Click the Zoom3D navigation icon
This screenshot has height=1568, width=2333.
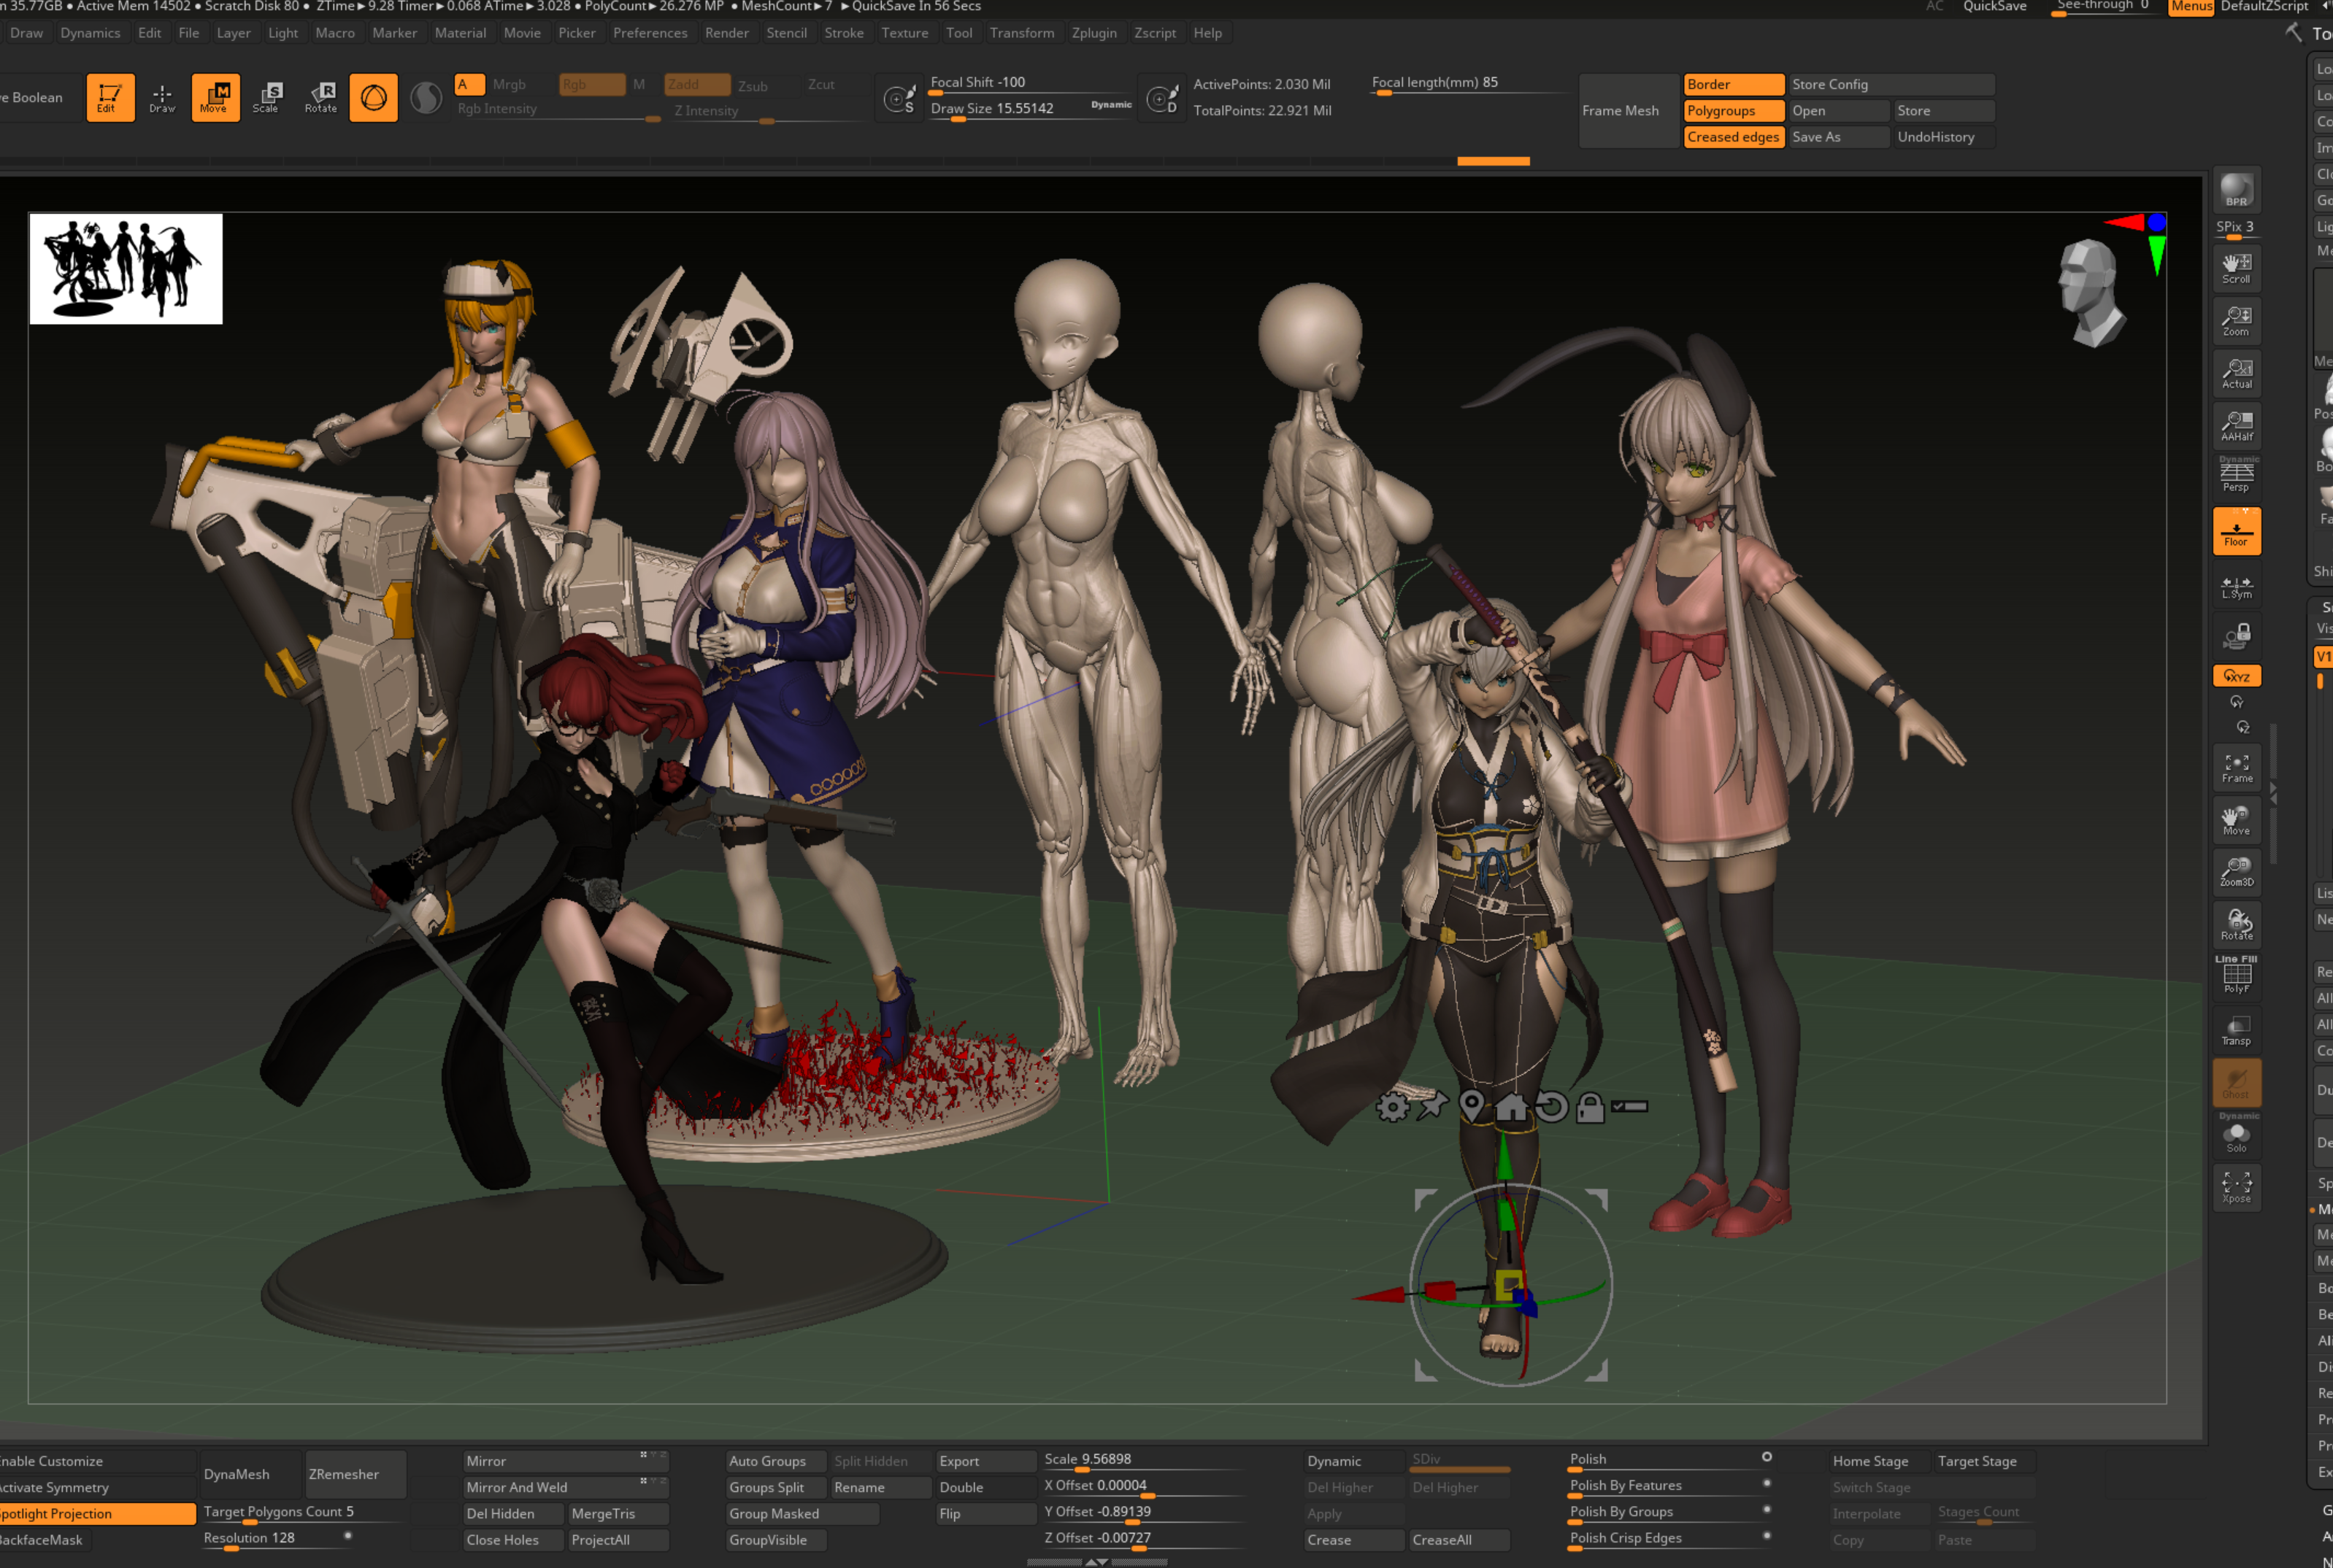coord(2237,871)
